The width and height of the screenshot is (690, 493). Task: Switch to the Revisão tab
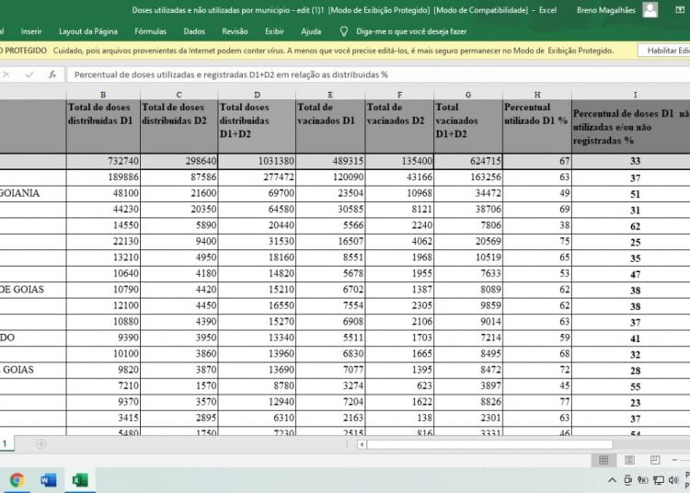tap(235, 31)
